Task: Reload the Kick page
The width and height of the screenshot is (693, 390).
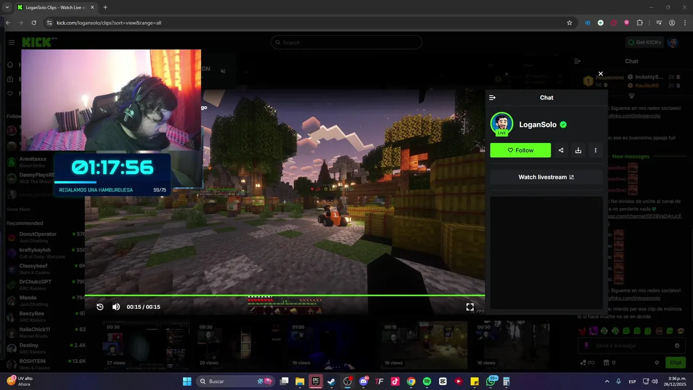Action: pyautogui.click(x=34, y=23)
